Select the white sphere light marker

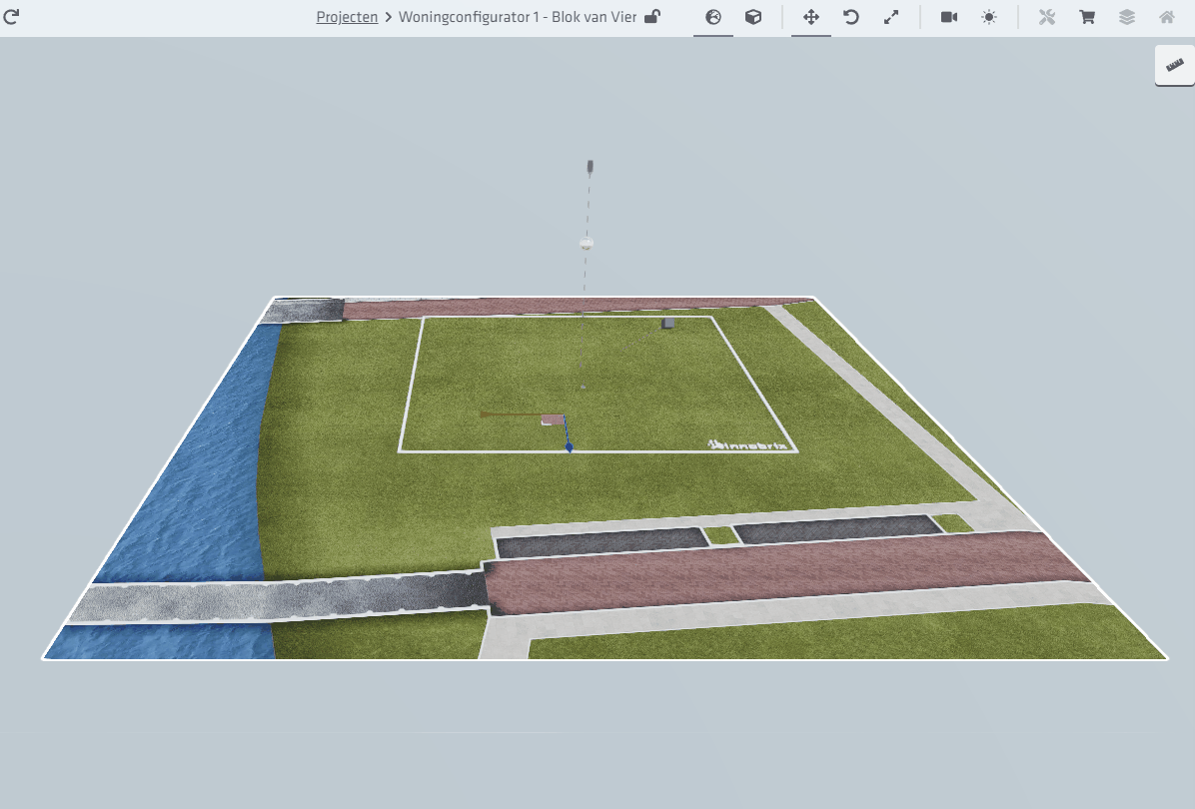click(x=587, y=244)
